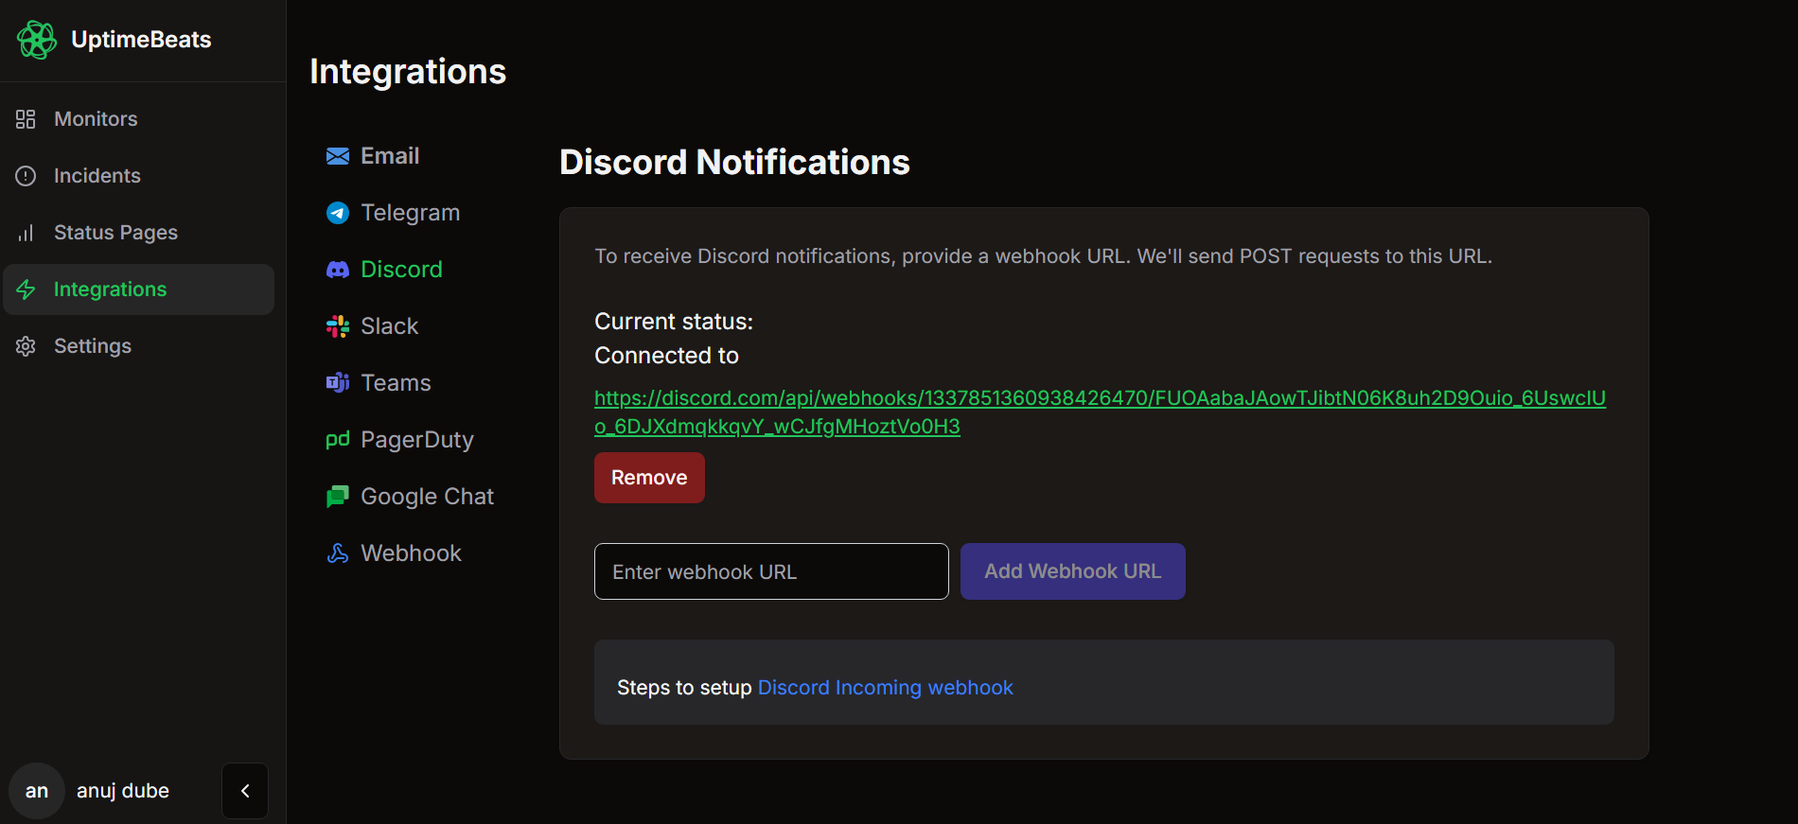This screenshot has width=1798, height=824.
Task: Remove the connected Discord webhook
Action: pyautogui.click(x=649, y=478)
